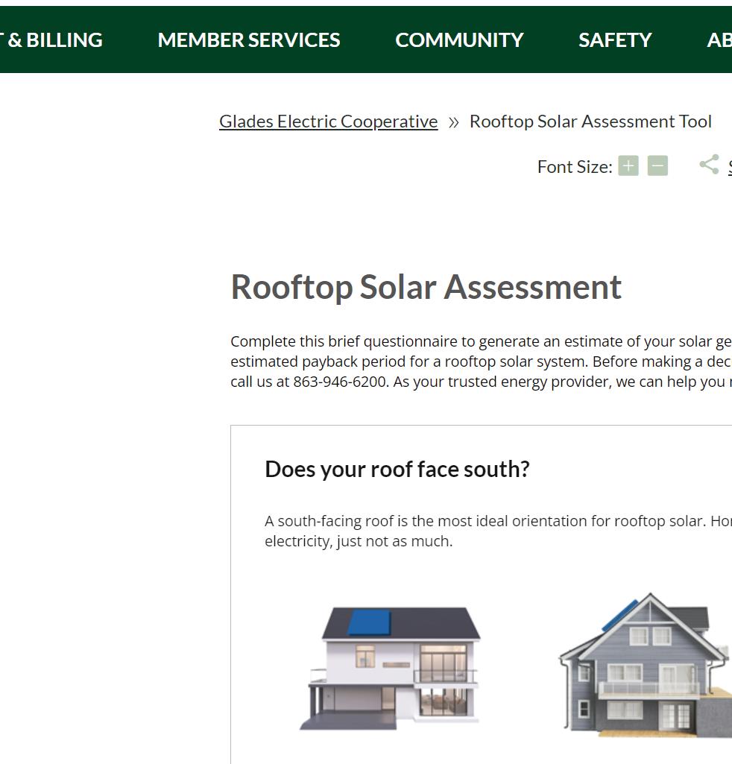
Task: Select the white modern house image
Action: point(390,669)
